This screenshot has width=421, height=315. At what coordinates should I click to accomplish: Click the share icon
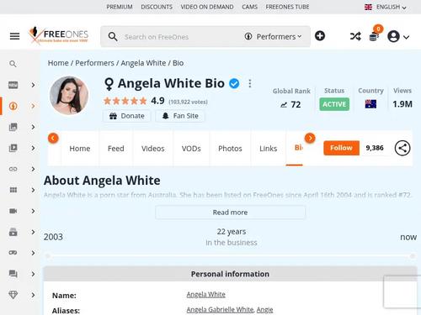[x=402, y=148]
